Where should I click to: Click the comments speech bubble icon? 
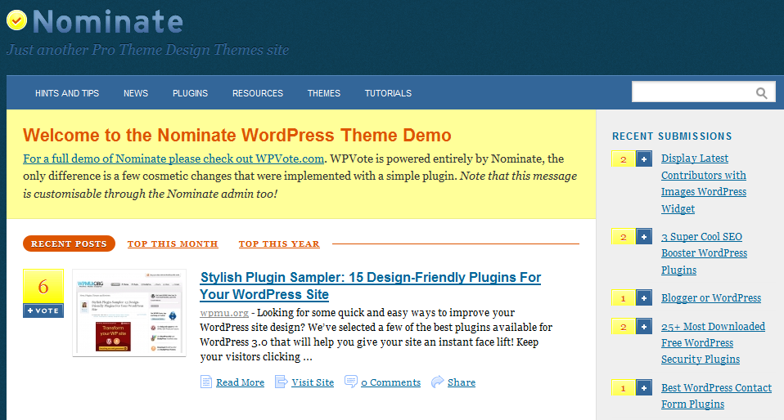[x=351, y=382]
